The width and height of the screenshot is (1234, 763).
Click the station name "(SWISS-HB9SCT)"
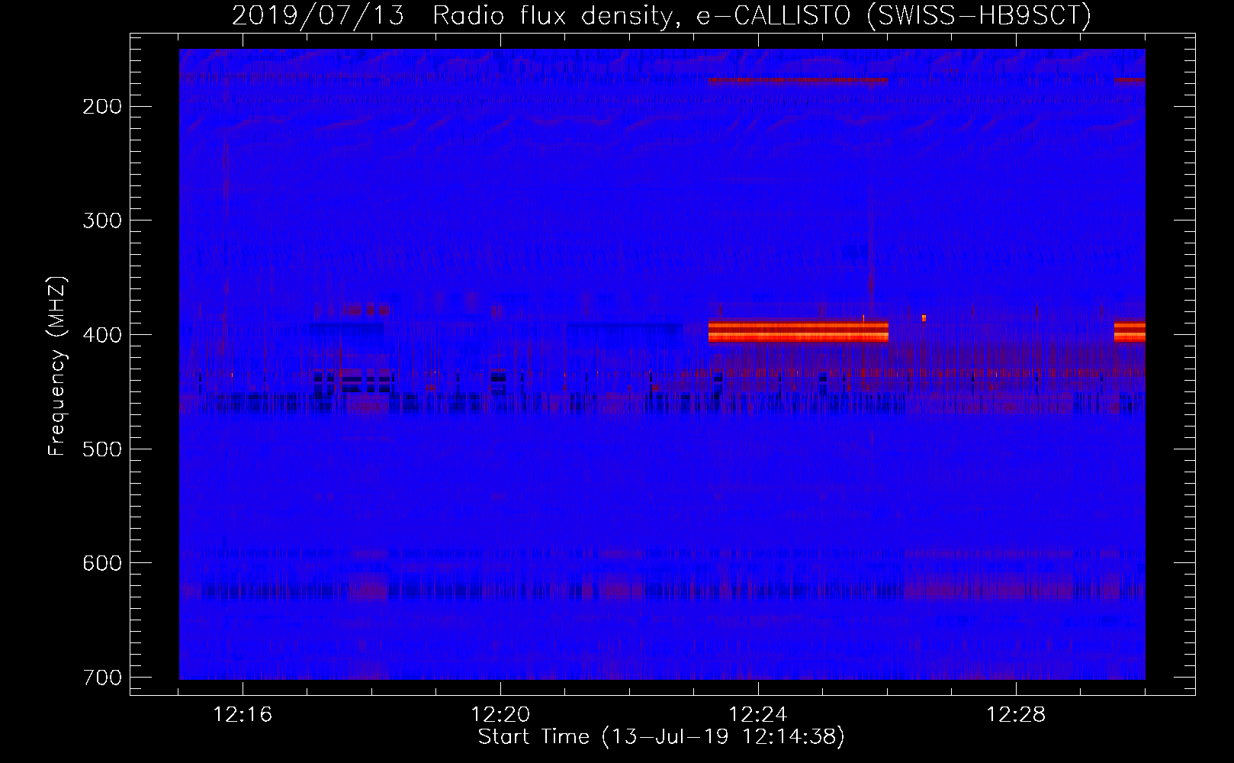point(979,15)
